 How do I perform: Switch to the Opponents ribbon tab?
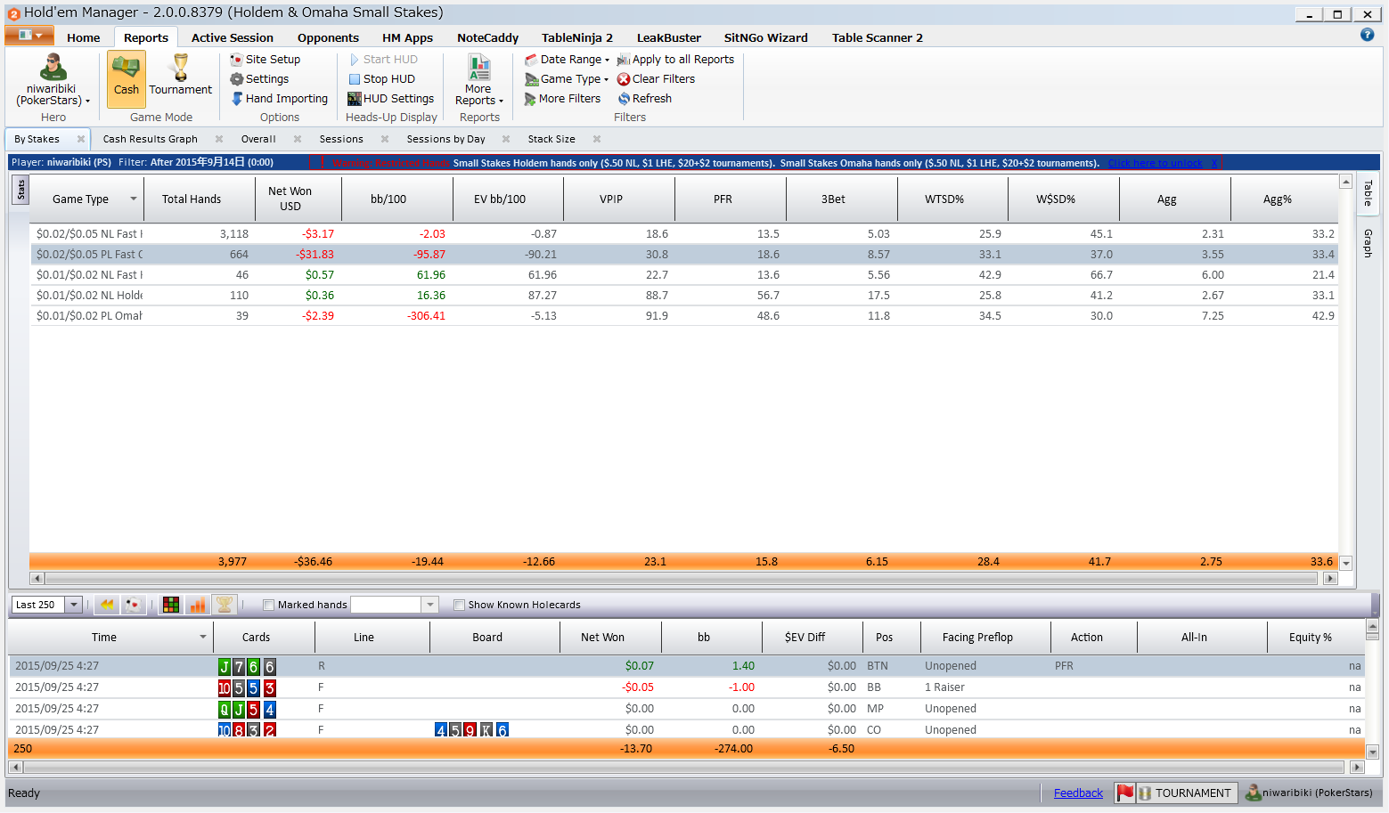coord(328,37)
